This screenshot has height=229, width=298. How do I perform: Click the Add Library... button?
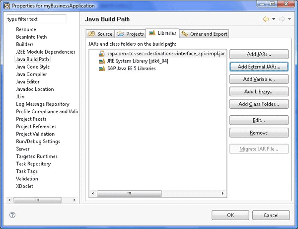(x=259, y=91)
